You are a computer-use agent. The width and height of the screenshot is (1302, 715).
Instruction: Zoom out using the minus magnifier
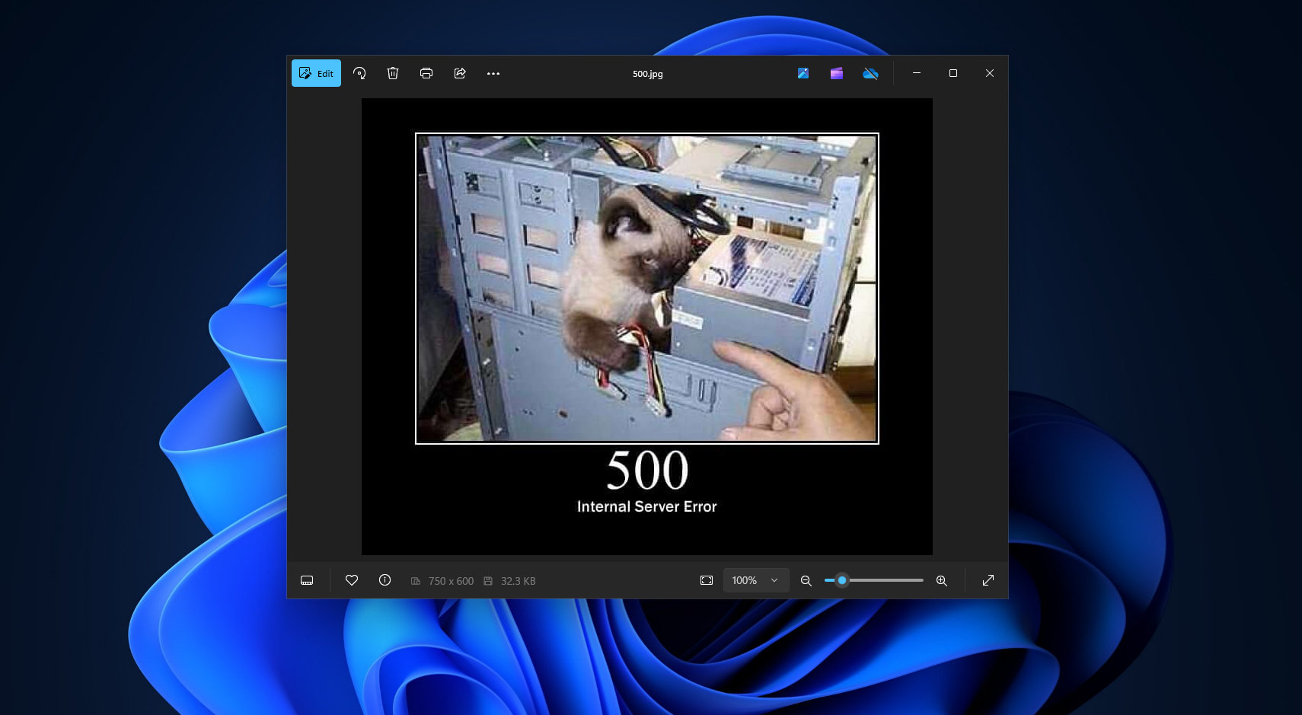tap(806, 580)
